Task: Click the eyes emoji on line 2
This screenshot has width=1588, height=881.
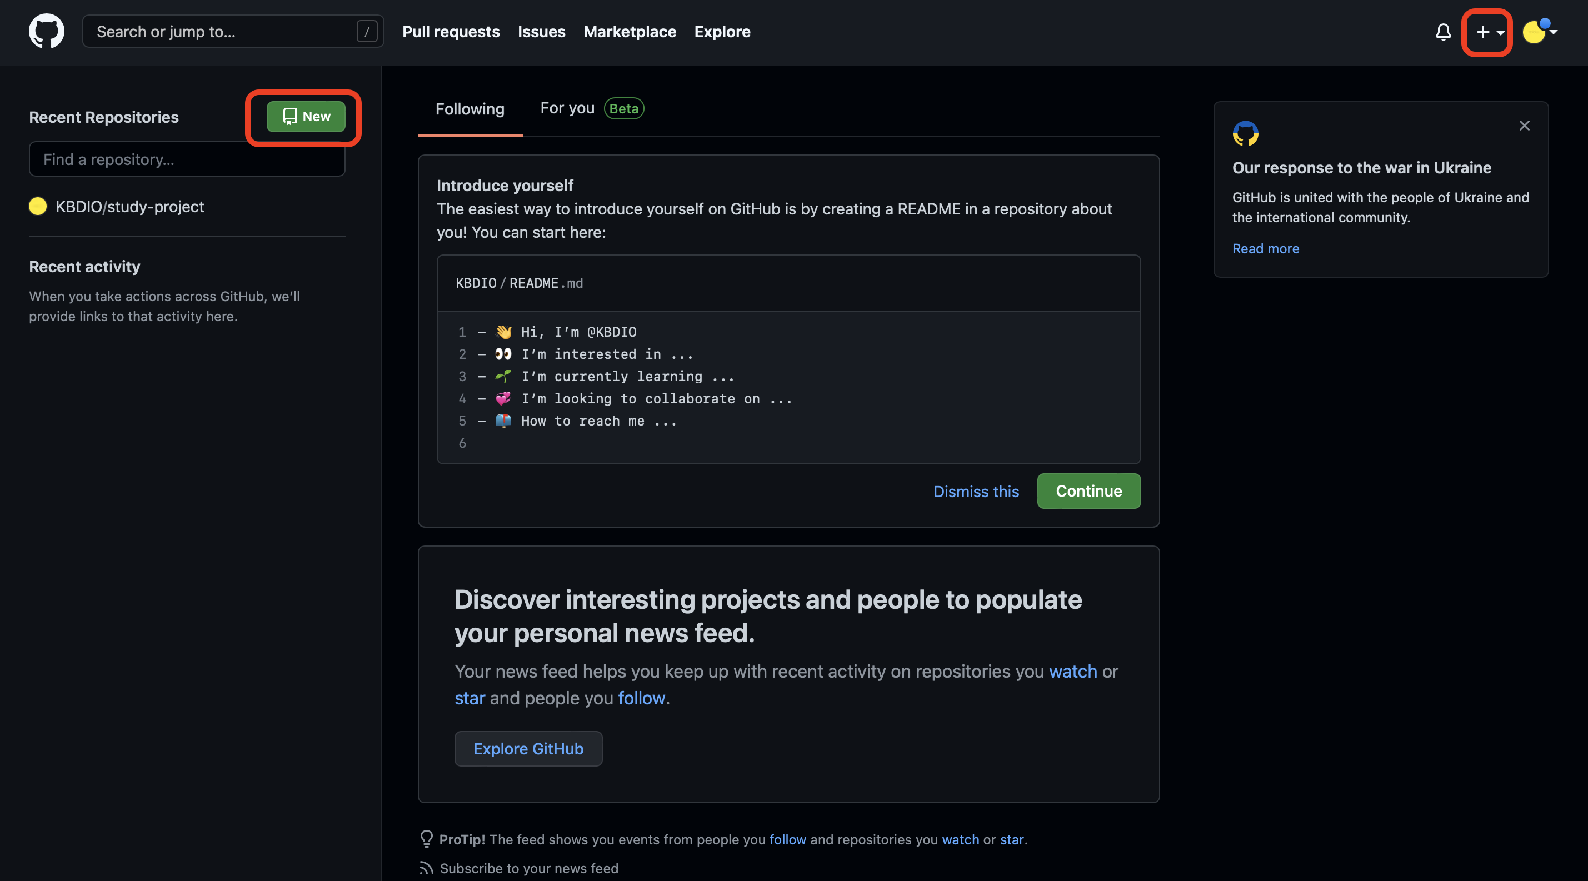Action: point(503,354)
